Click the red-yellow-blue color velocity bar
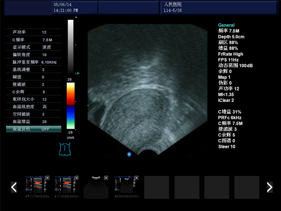Screen dimensions: 281x211 [x=71, y=107]
